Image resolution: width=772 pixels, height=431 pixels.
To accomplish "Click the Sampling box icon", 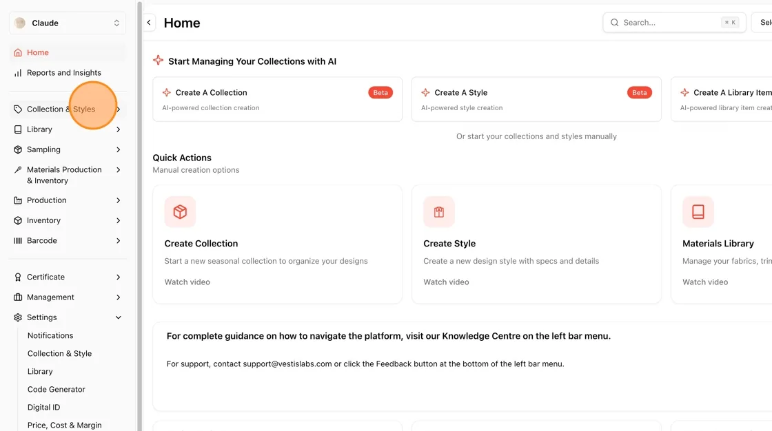I will click(x=18, y=149).
